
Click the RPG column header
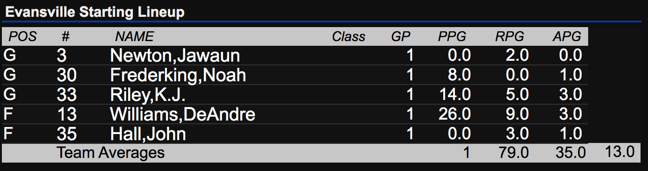tap(510, 36)
